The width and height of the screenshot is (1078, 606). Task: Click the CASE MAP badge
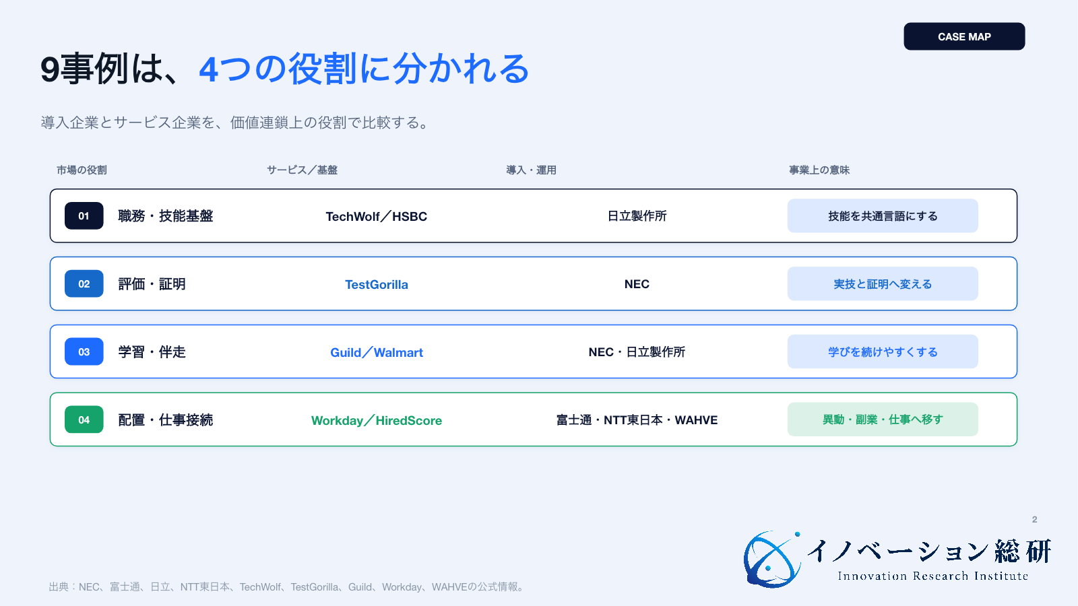coord(964,36)
